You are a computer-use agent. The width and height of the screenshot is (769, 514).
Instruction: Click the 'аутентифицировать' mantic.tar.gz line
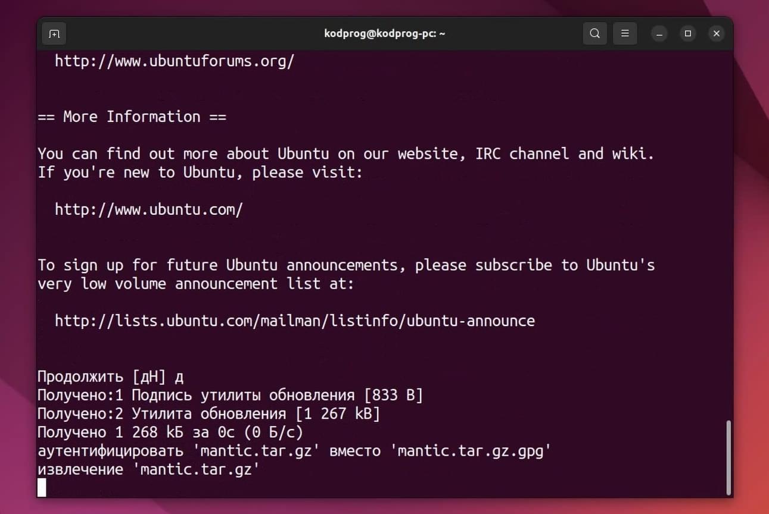pos(294,451)
